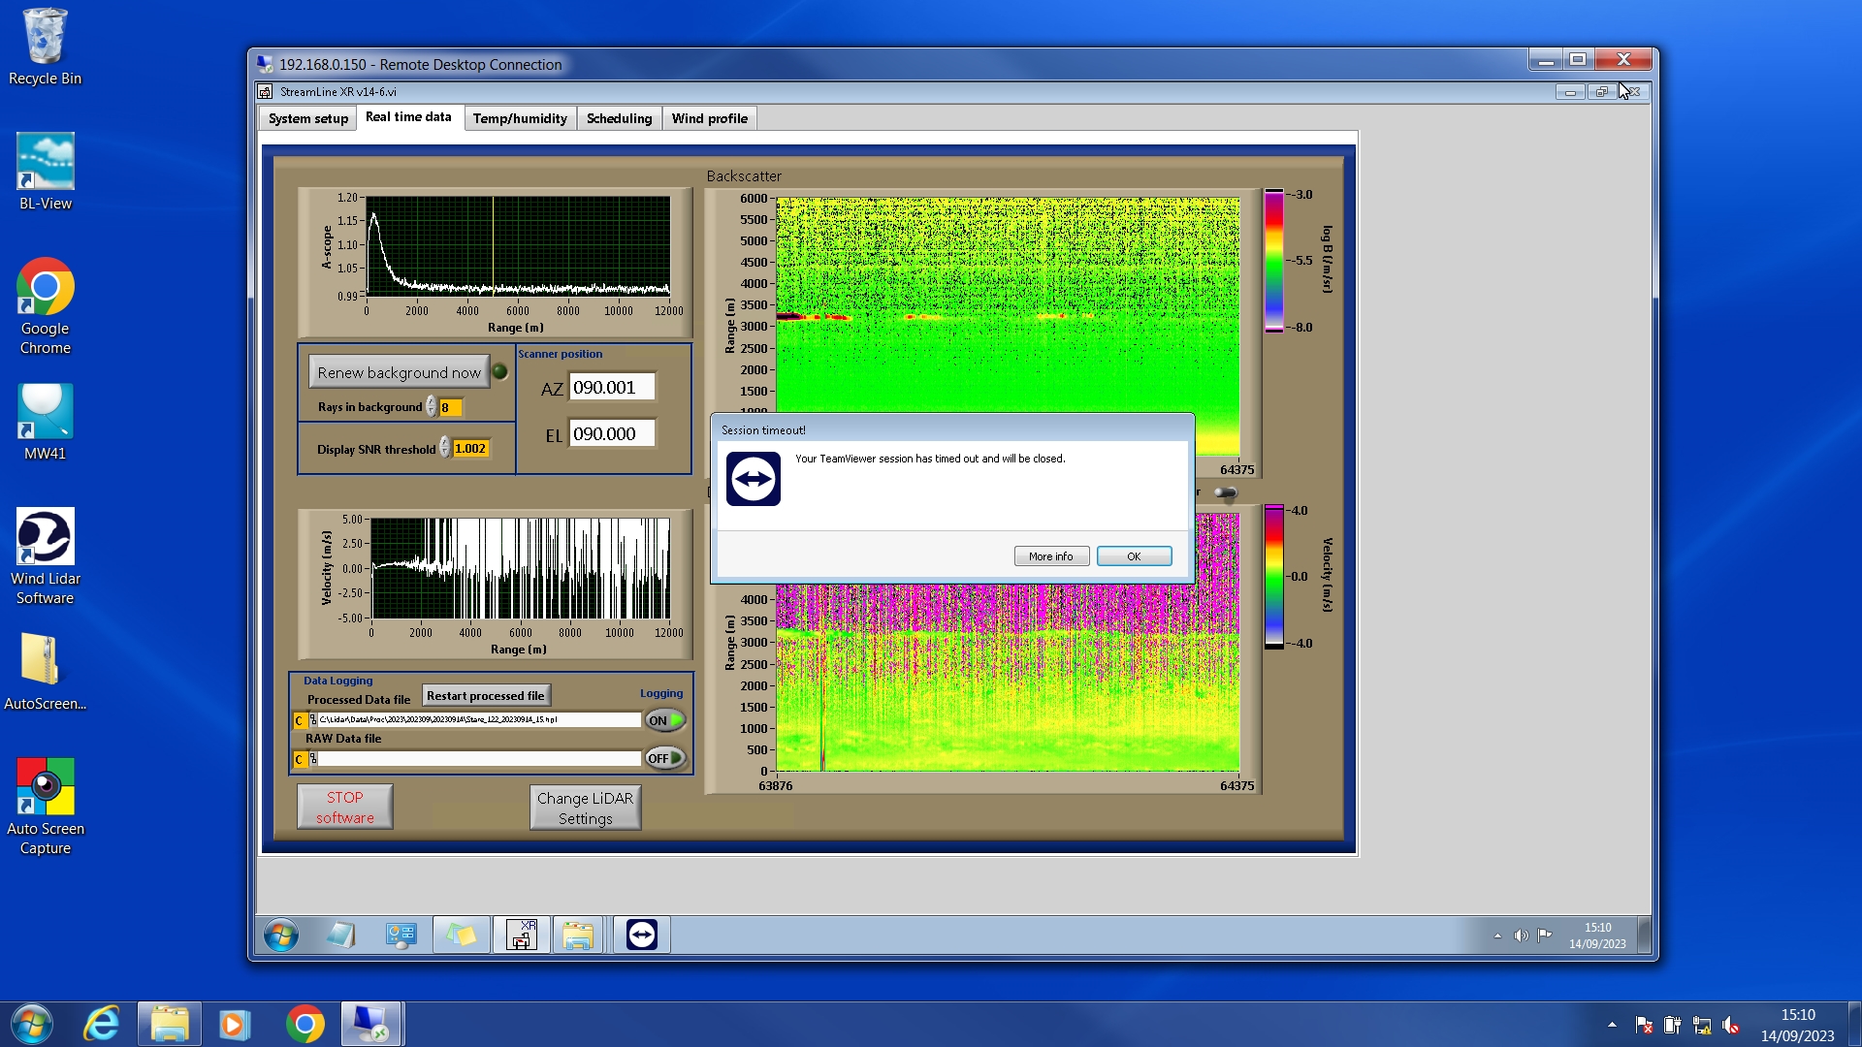Viewport: 1862px width, 1047px height.
Task: Click StreamLine XR app in remote taskbar
Action: pos(522,935)
